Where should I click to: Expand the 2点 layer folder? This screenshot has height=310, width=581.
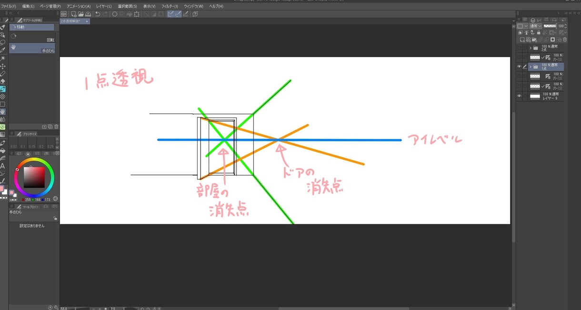tap(531, 48)
